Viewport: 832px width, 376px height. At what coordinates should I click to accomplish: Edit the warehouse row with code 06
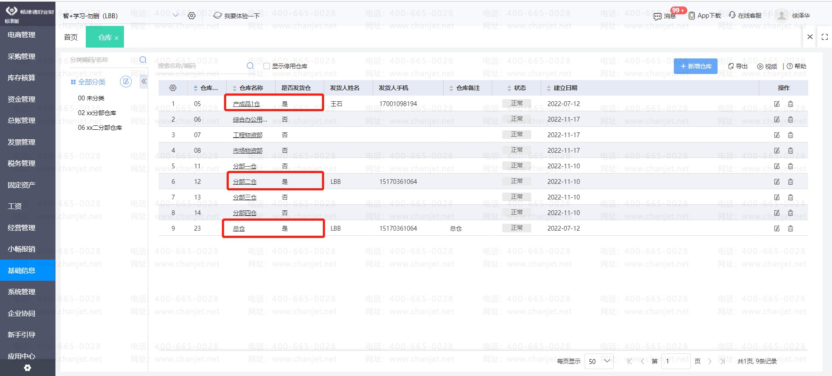click(x=777, y=119)
